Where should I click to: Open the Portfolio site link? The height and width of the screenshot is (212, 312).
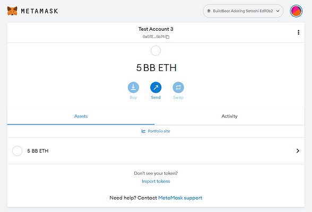(x=159, y=131)
